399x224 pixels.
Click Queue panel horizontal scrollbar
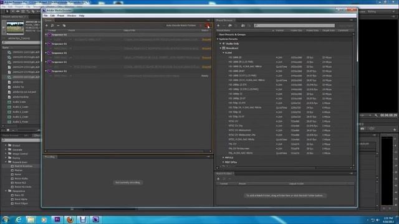128,151
